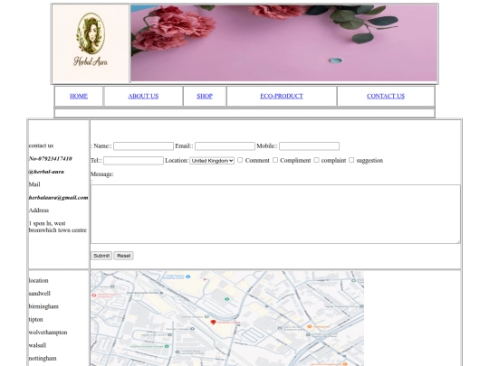This screenshot has width=489, height=366.
Task: Click the green marker on the map
Action: pos(227,299)
